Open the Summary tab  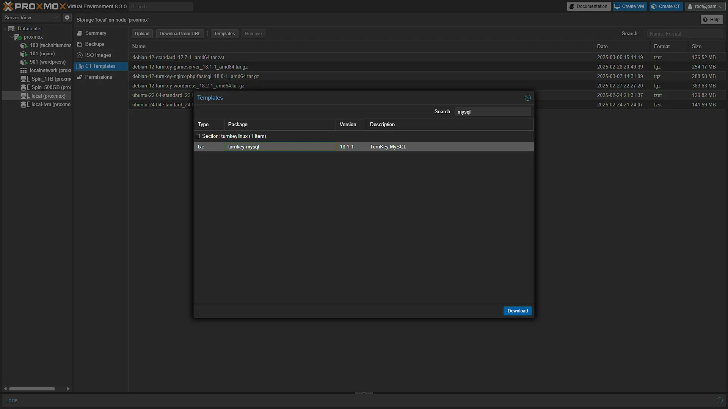(100, 33)
